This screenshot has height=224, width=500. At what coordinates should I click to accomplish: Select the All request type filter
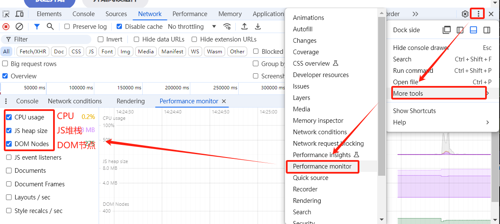(x=6, y=52)
